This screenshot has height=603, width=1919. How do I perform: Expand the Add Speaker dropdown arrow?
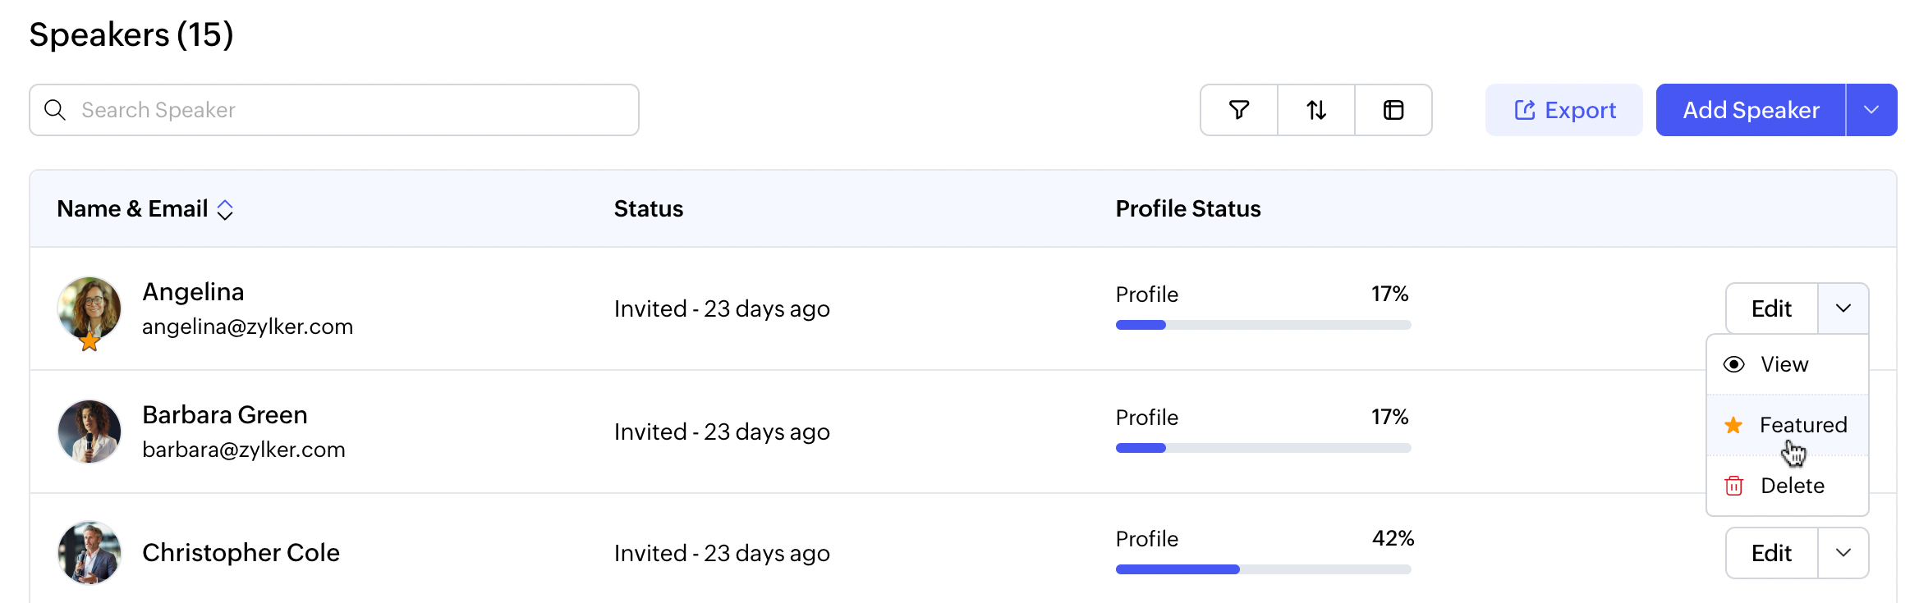[x=1871, y=110]
